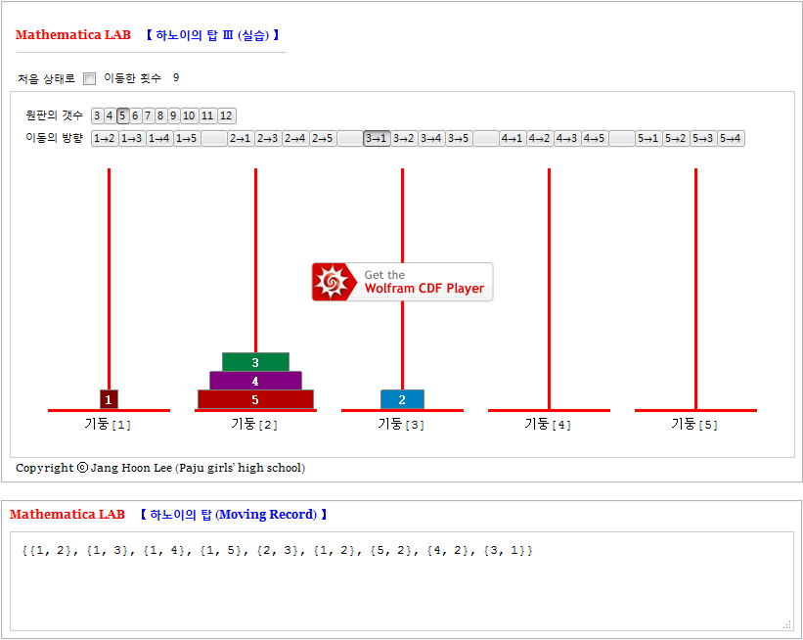Choose the 3→4 move
The image size is (803, 640).
[431, 138]
